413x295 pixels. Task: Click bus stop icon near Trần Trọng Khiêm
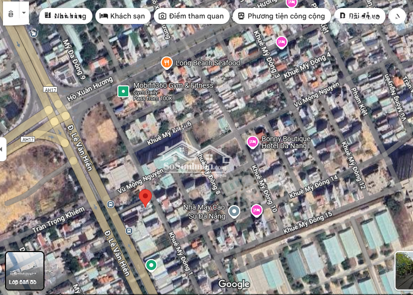click(x=110, y=204)
